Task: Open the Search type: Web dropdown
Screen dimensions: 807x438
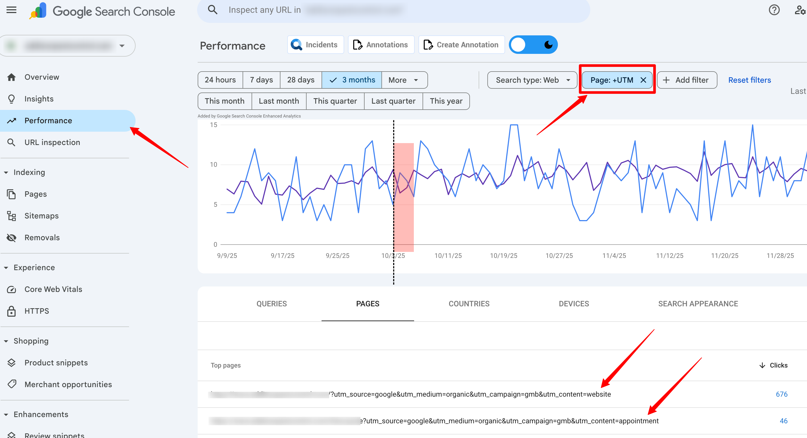Action: click(x=532, y=80)
